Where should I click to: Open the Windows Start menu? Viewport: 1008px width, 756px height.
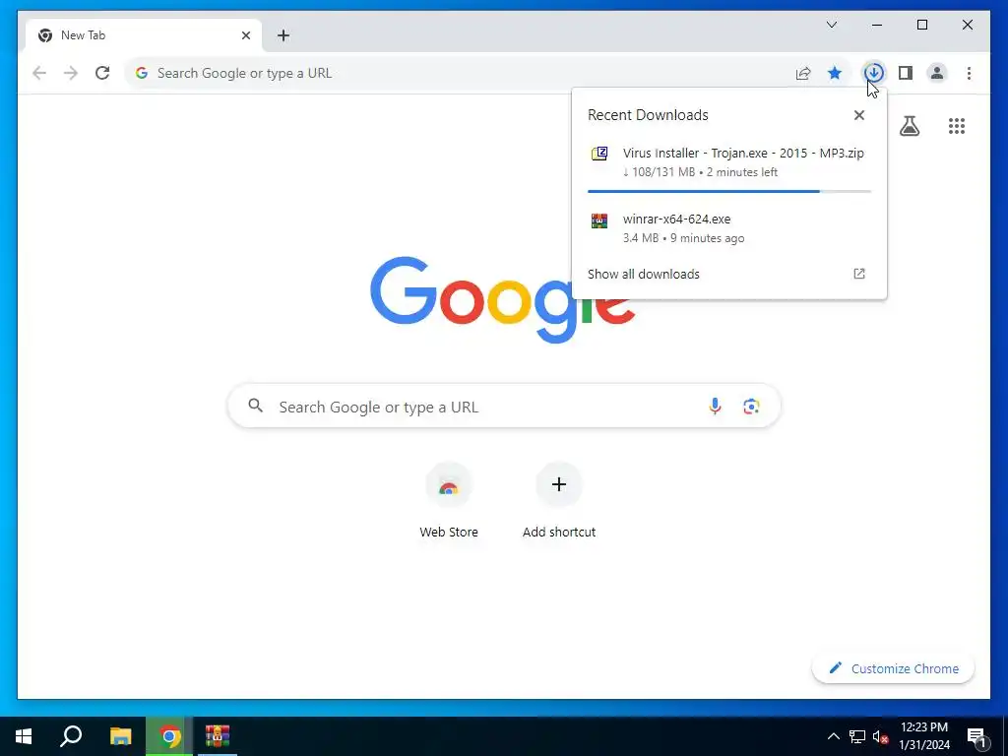(24, 736)
